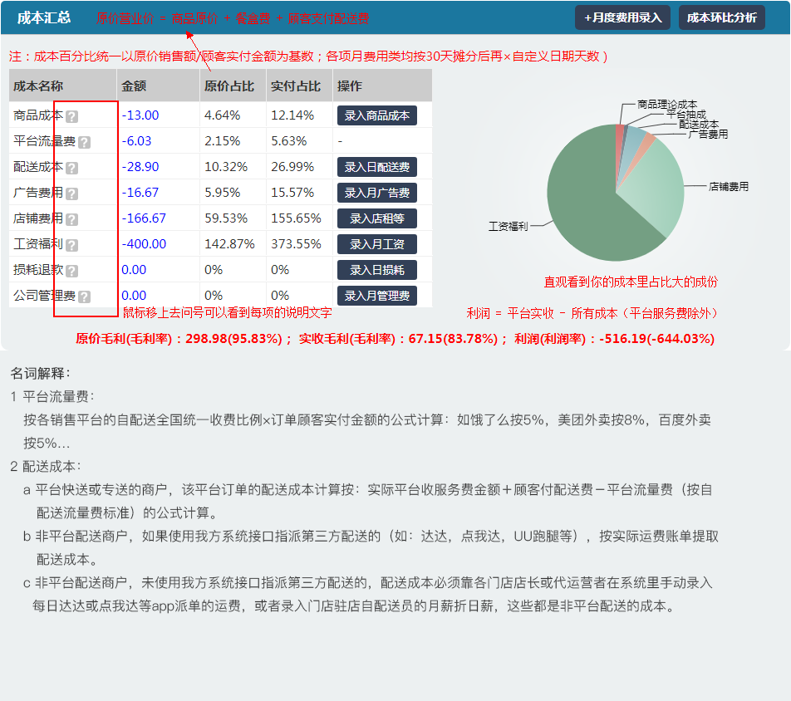
Task: Click the question mark next to 公司管理费
Action: [x=85, y=297]
